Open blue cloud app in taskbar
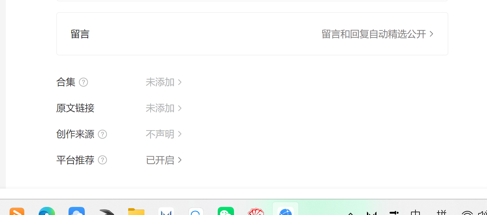The height and width of the screenshot is (215, 487). point(77,211)
